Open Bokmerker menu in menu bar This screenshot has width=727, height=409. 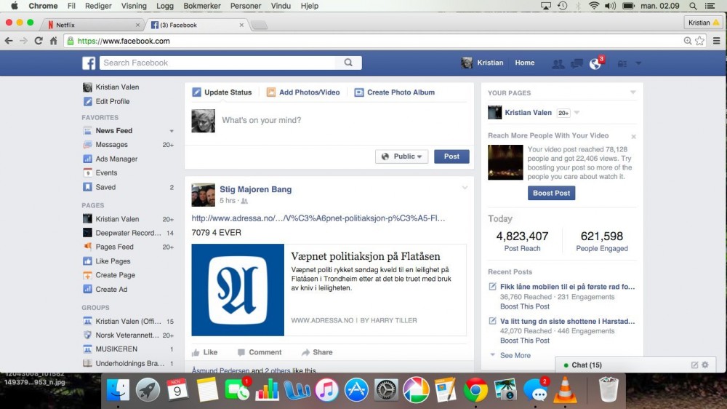(202, 6)
